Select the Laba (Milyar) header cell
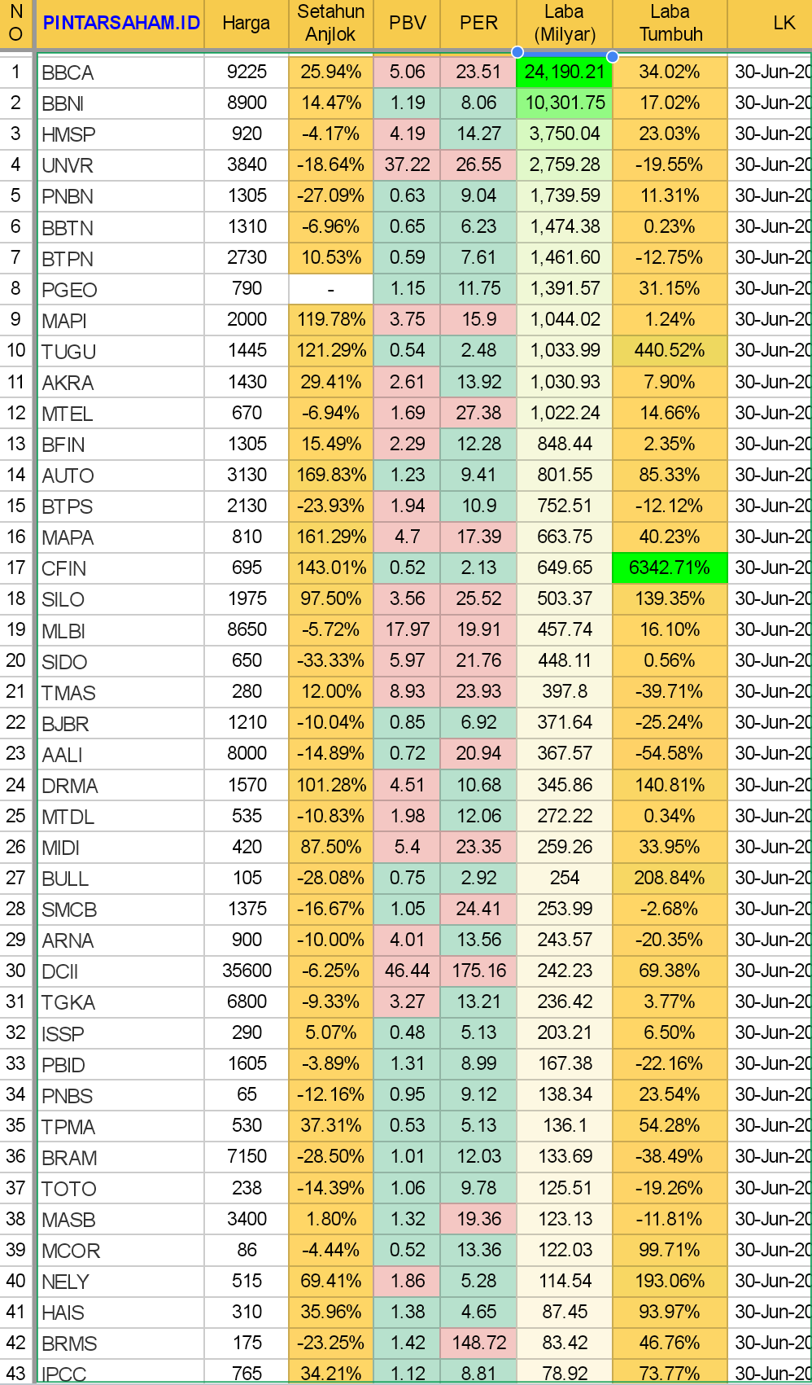The height and width of the screenshot is (1385, 812). [565, 24]
